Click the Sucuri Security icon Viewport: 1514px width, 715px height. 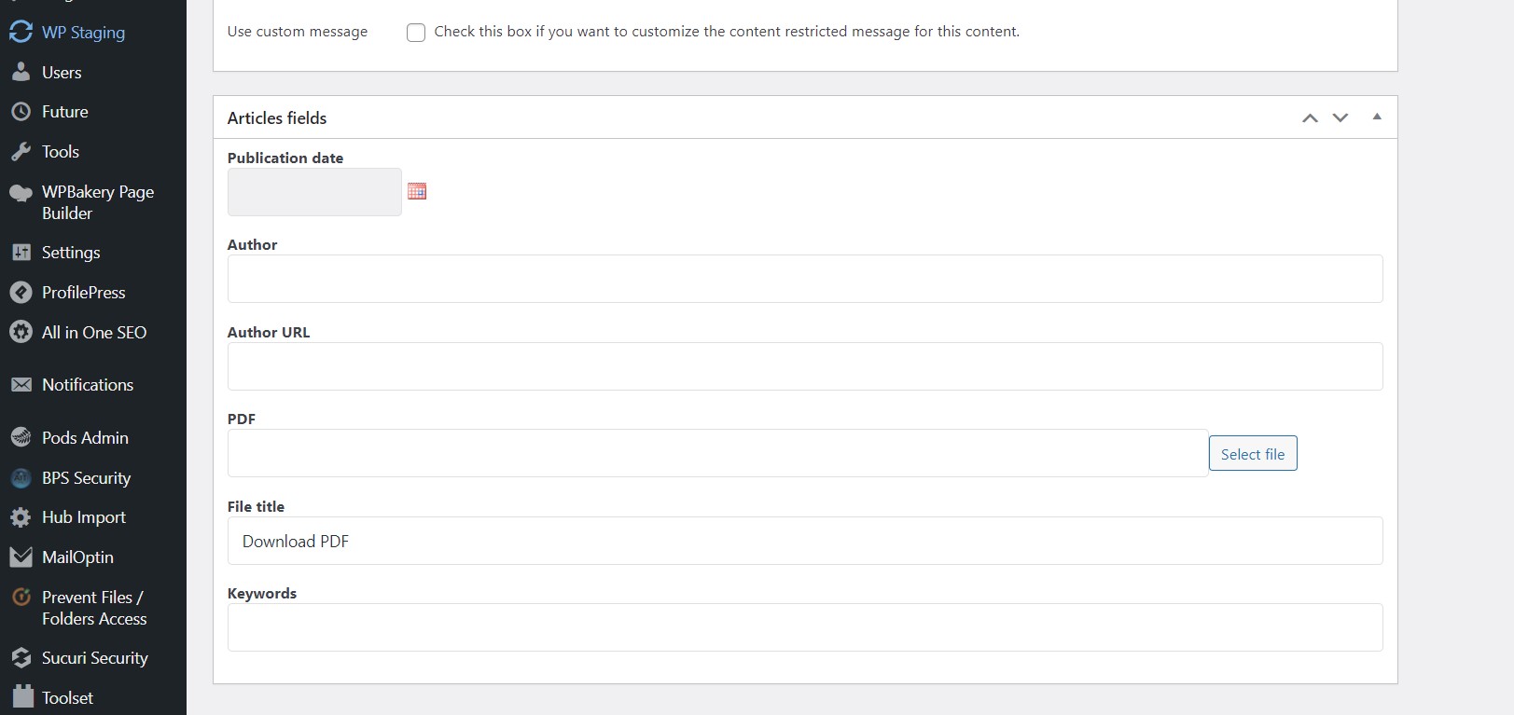tap(21, 657)
